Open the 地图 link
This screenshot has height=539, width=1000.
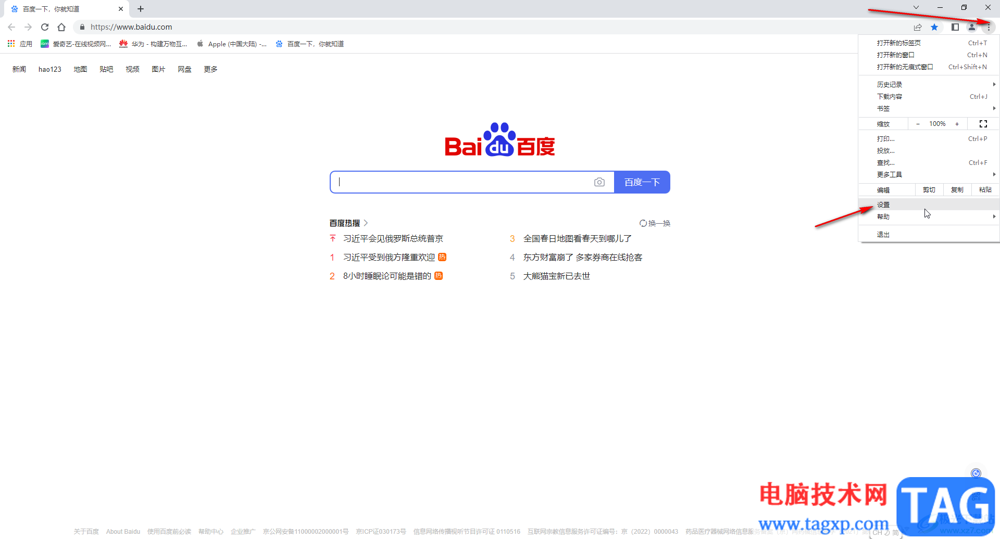click(x=80, y=69)
